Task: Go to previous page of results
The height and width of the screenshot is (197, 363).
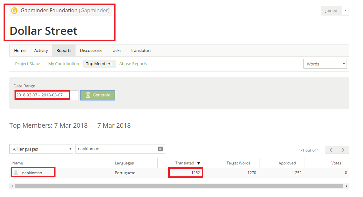Action: click(331, 150)
